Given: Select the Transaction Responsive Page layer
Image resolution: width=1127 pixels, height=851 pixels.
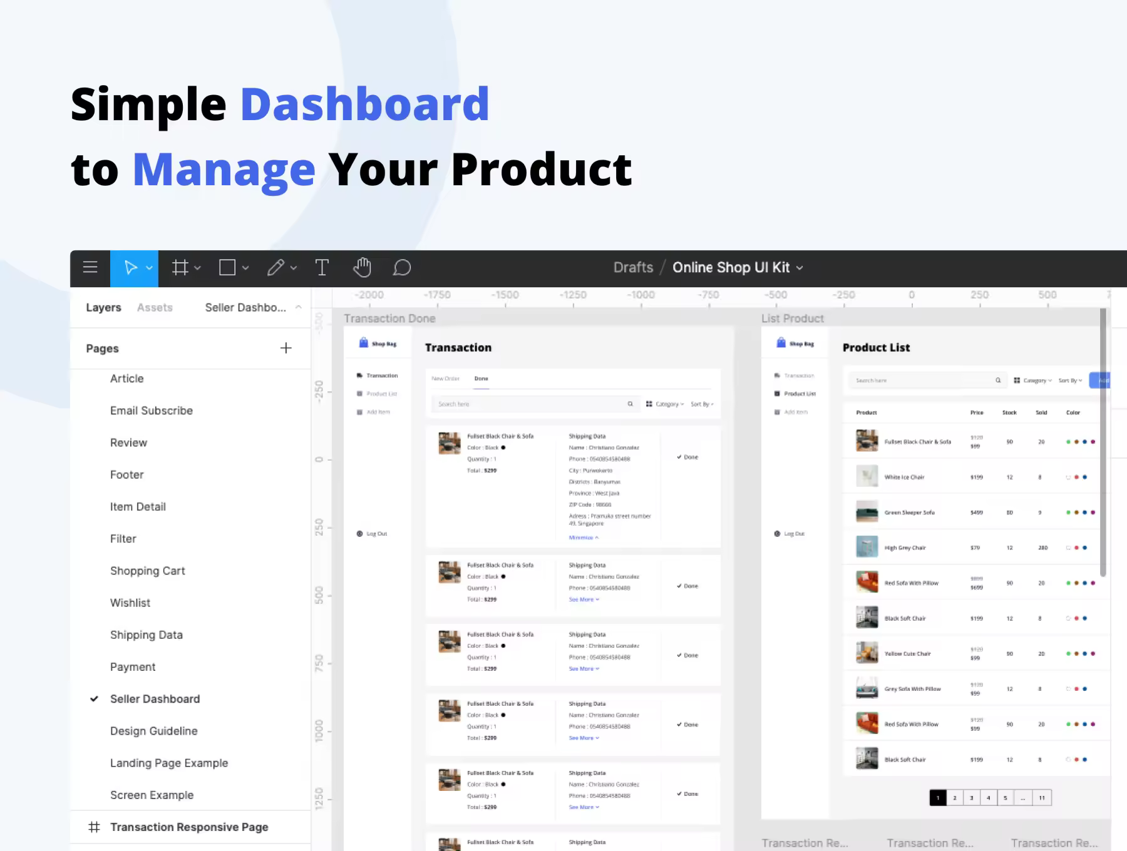Looking at the screenshot, I should tap(189, 827).
